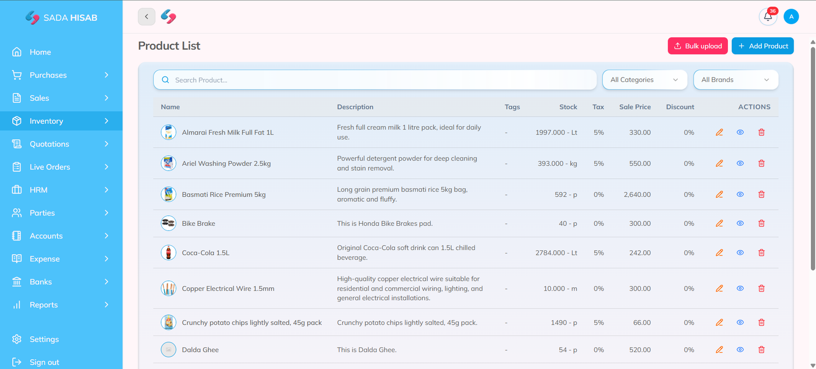Click the Sign out link
Viewport: 816px width, 369px height.
coord(44,362)
